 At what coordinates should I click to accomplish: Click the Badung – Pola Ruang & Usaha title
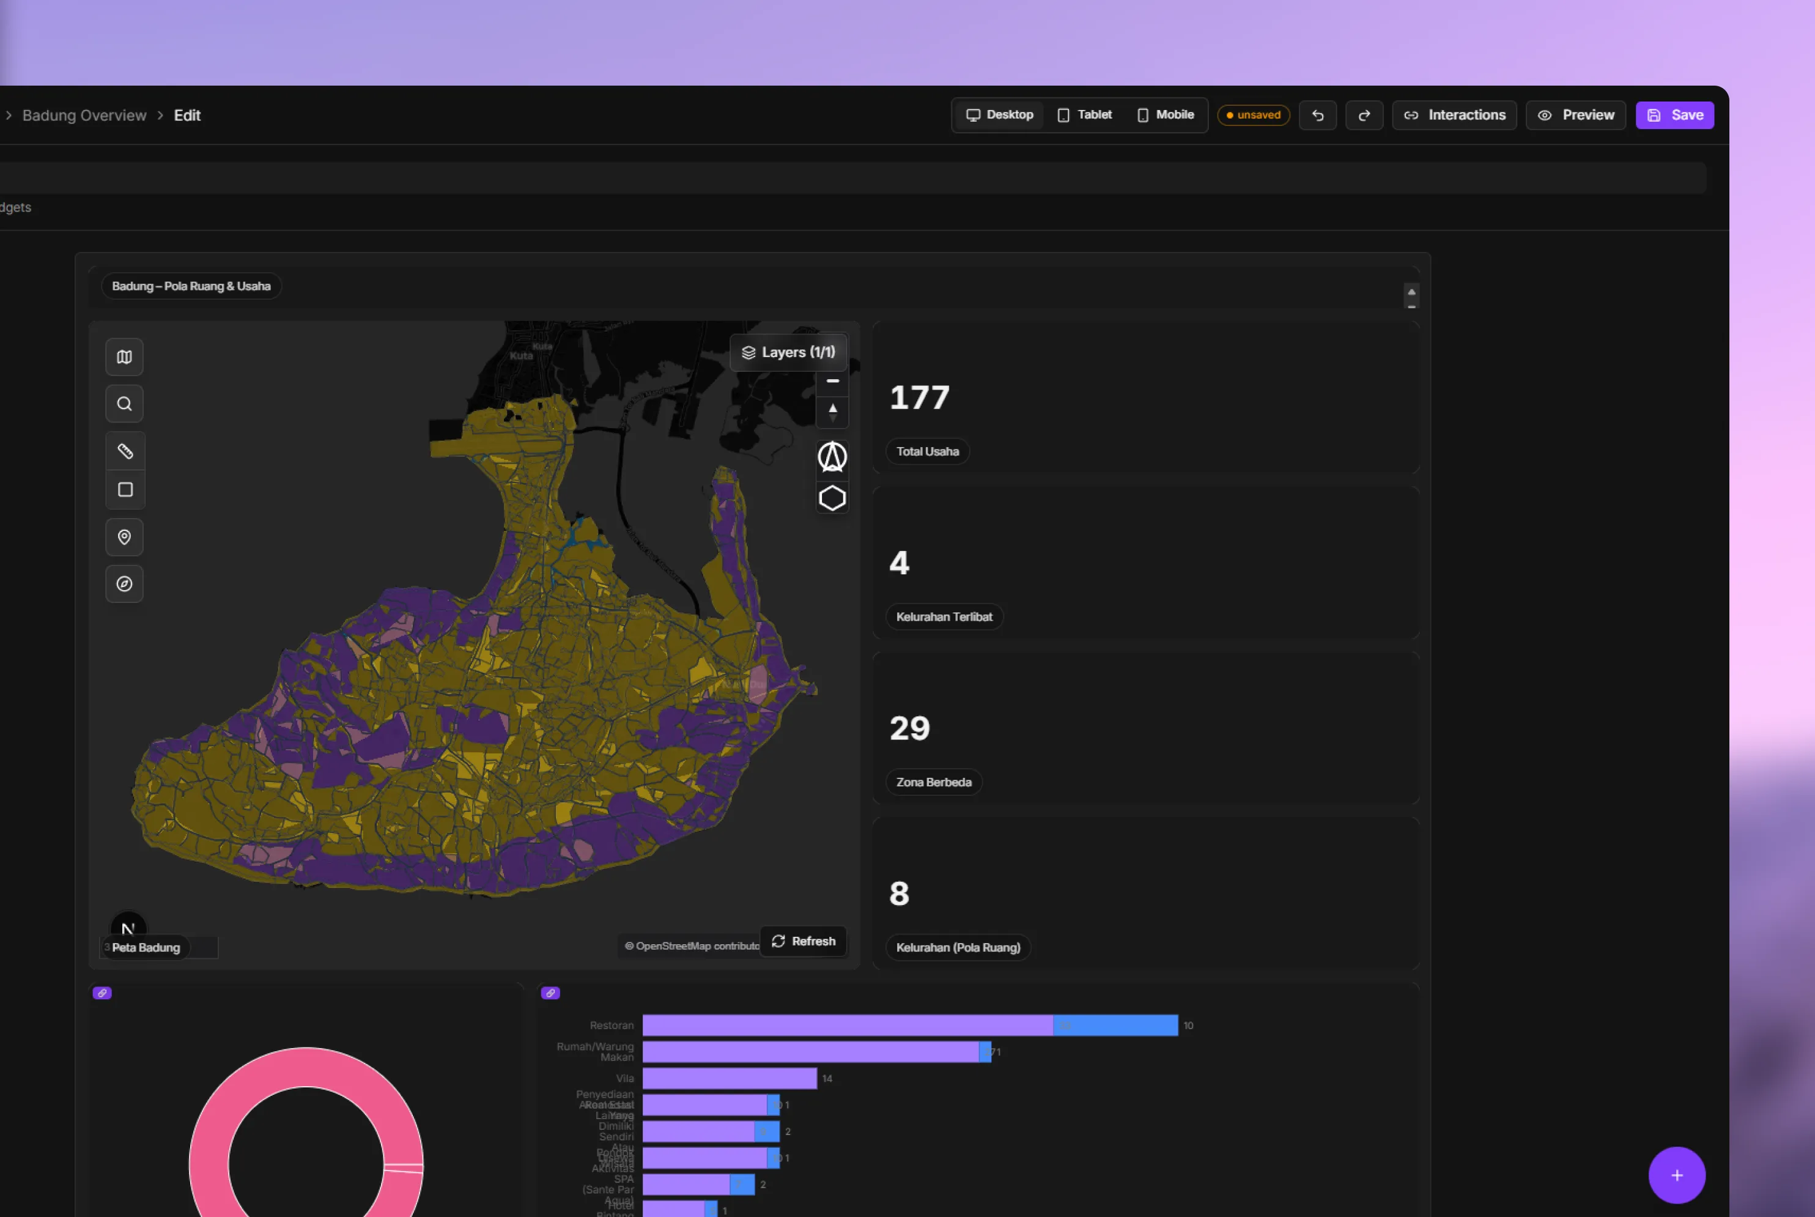point(191,286)
